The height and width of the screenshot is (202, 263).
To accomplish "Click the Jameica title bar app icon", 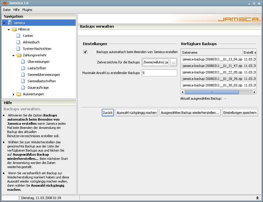I will pyautogui.click(x=5, y=3).
